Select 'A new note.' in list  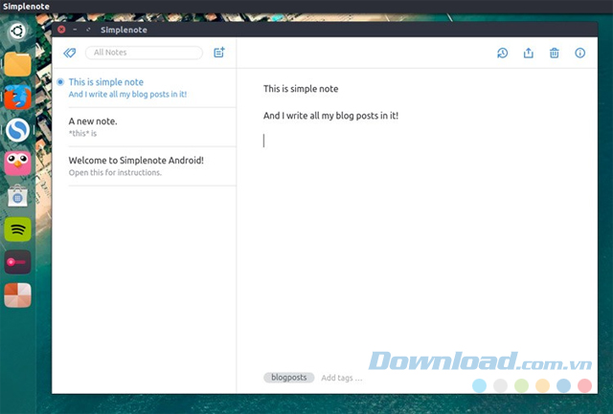click(x=144, y=127)
